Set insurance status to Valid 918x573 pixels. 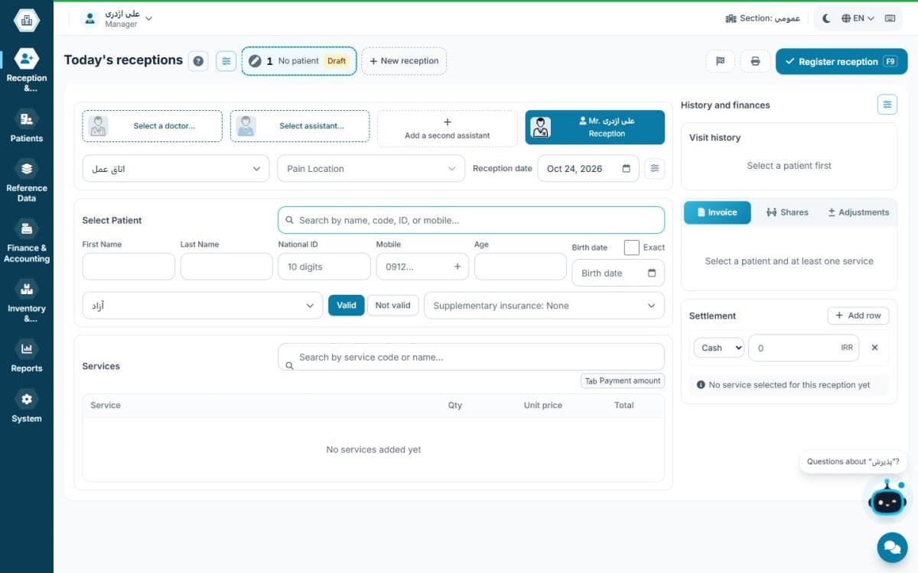point(347,305)
